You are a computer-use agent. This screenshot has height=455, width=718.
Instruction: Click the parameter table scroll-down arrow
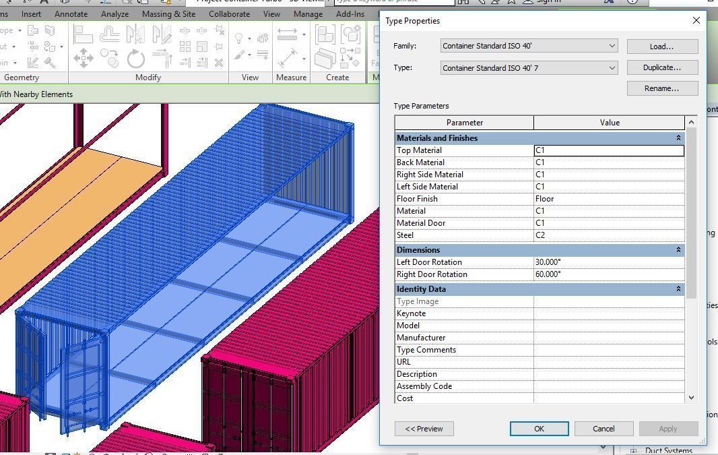[x=691, y=398]
